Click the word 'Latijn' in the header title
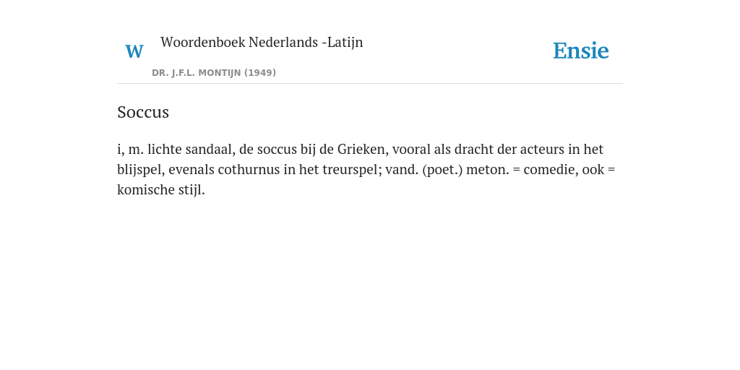 point(345,43)
